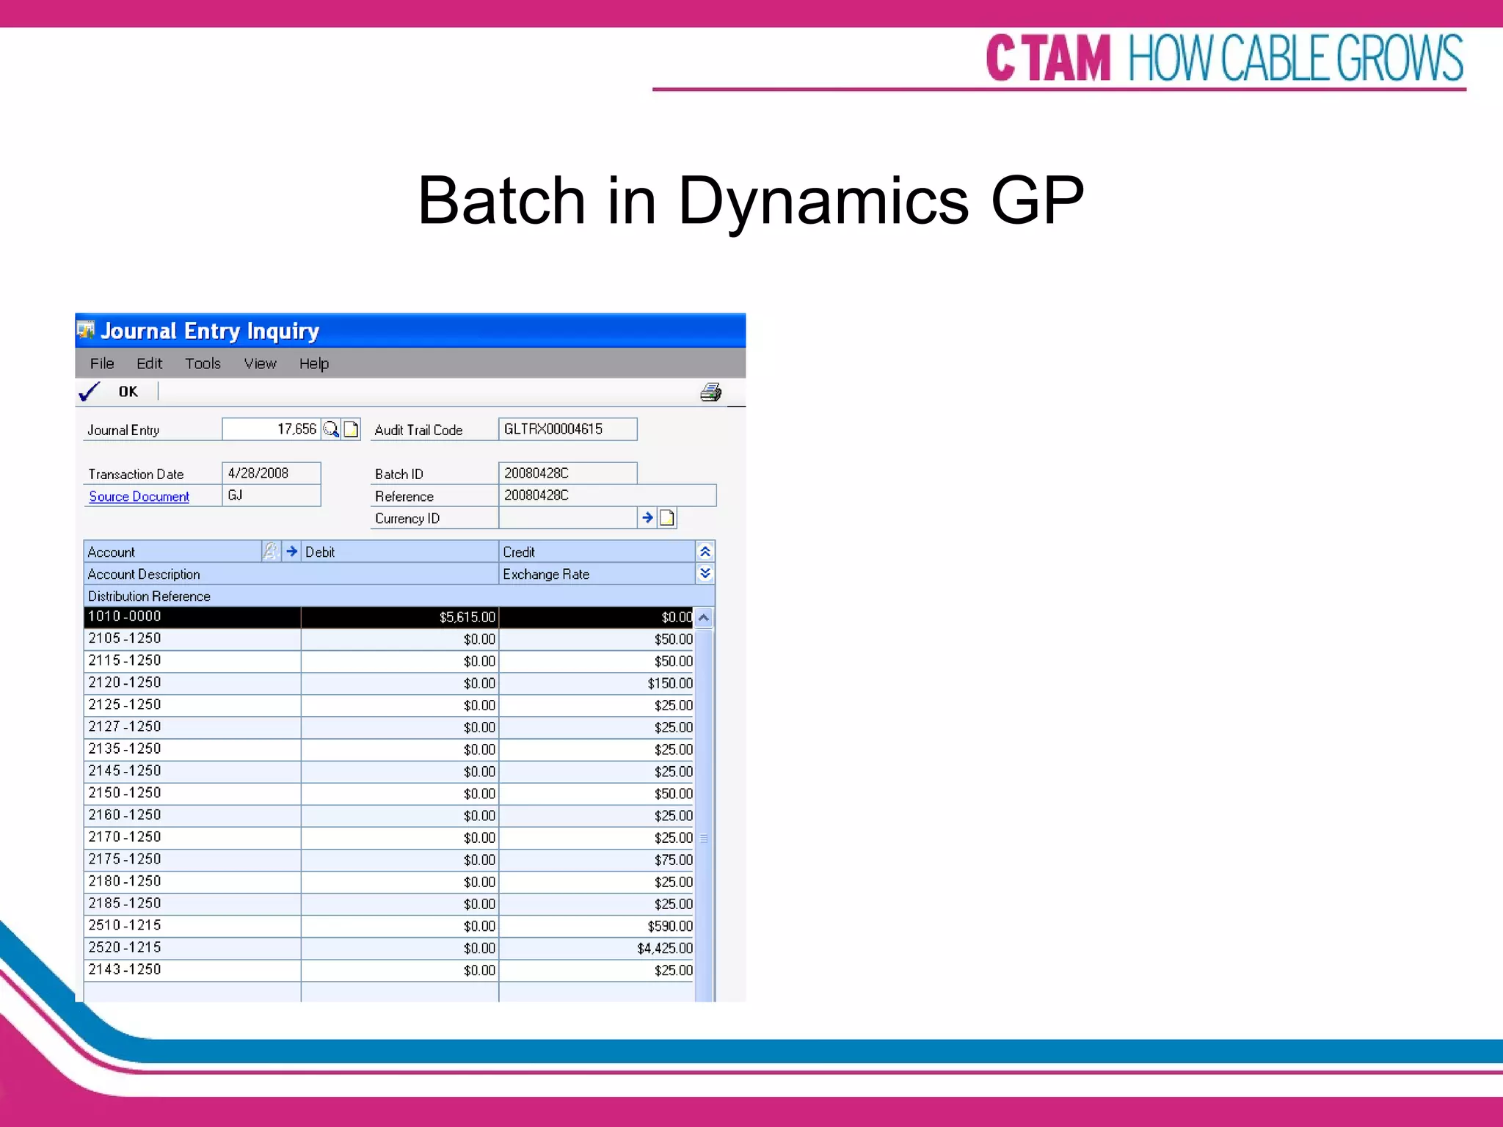1503x1127 pixels.
Task: Select account row 2180-1250
Action: coord(389,881)
